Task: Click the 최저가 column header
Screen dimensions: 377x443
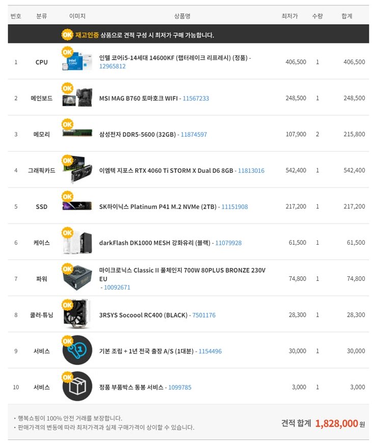Action: coord(289,16)
